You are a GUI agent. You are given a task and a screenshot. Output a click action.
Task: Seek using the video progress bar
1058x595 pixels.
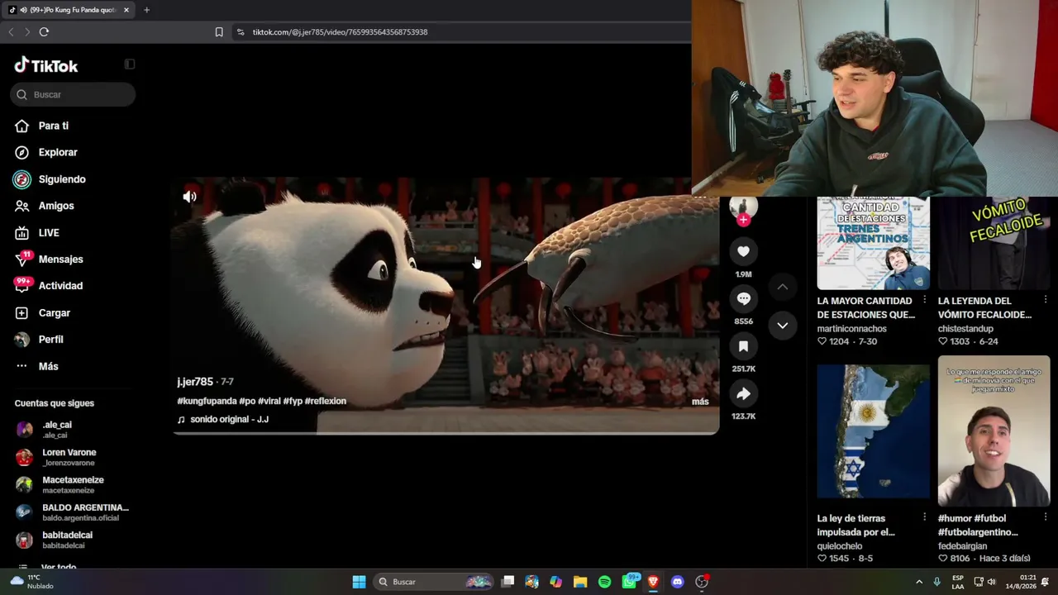tap(446, 432)
